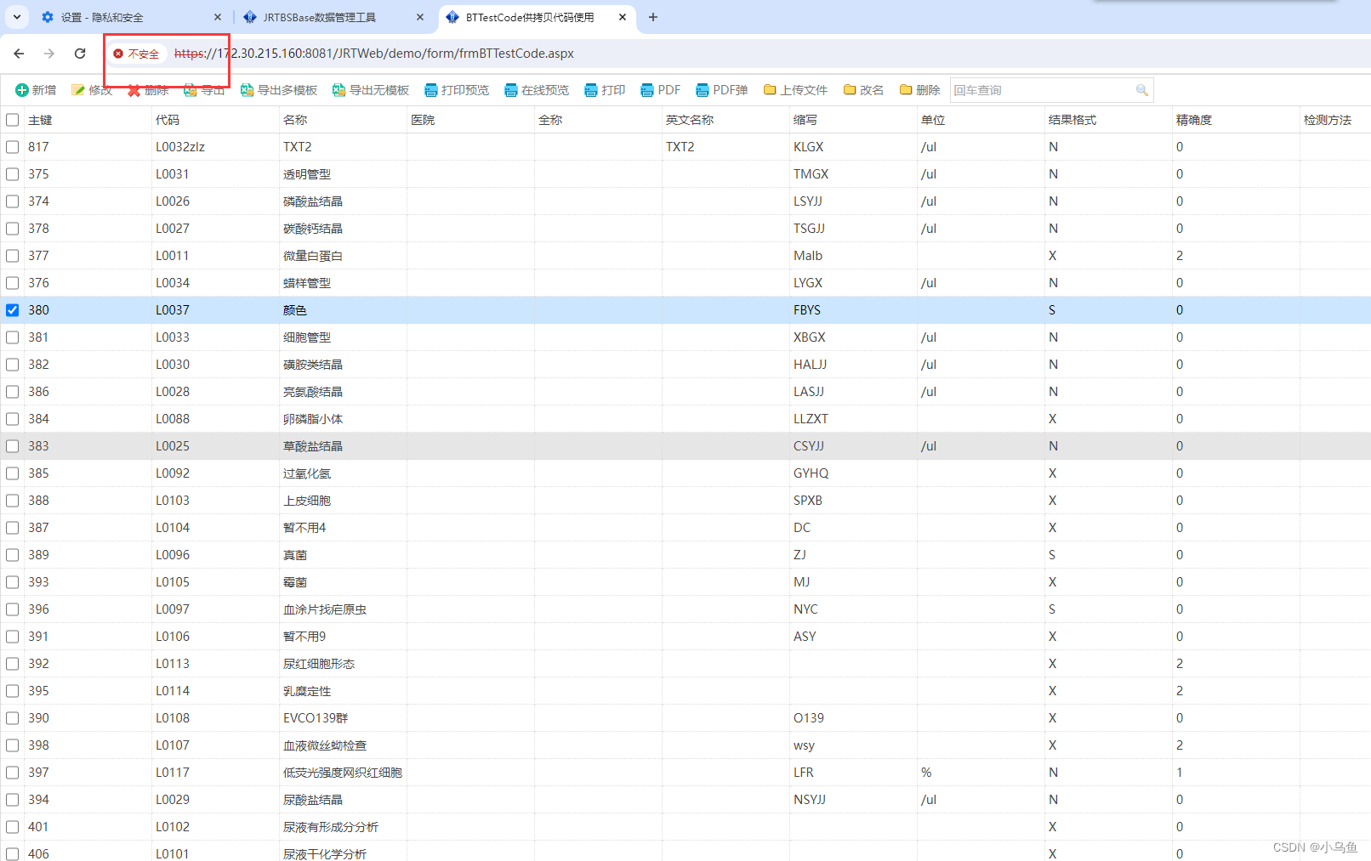Check the row 378 checkbox

pyautogui.click(x=12, y=229)
